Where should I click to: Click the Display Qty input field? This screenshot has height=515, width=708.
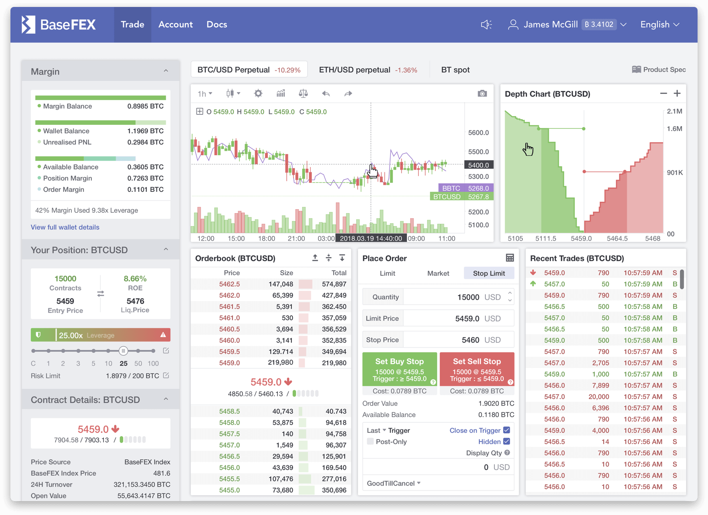pos(438,467)
